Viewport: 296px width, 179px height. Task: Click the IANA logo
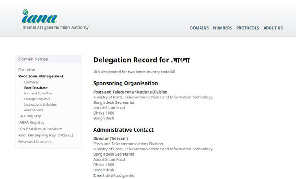point(39,17)
